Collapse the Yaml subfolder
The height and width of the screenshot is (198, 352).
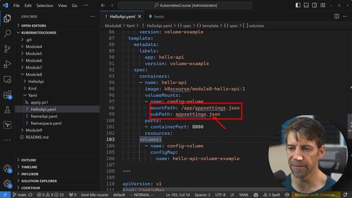tap(57, 95)
